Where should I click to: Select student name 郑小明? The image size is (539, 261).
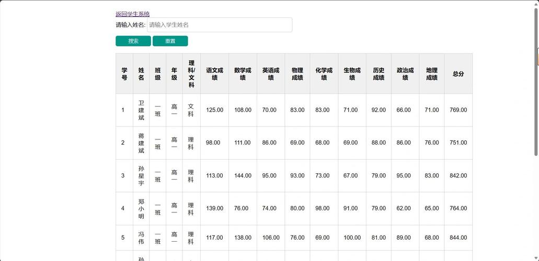click(141, 208)
